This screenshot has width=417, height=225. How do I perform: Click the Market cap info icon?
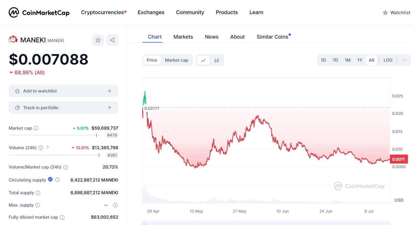[x=36, y=128]
